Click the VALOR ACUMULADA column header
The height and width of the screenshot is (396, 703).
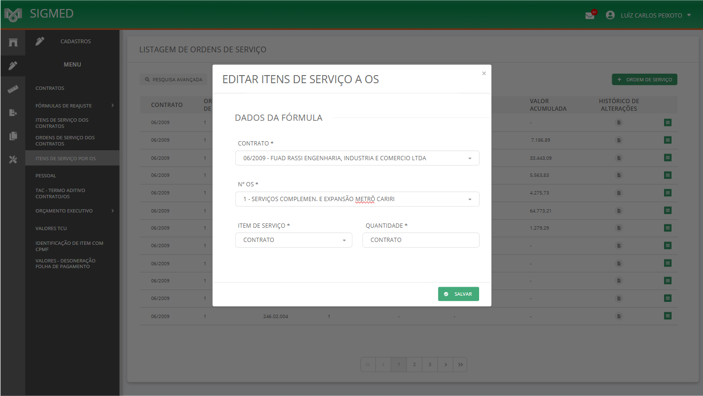pyautogui.click(x=548, y=105)
